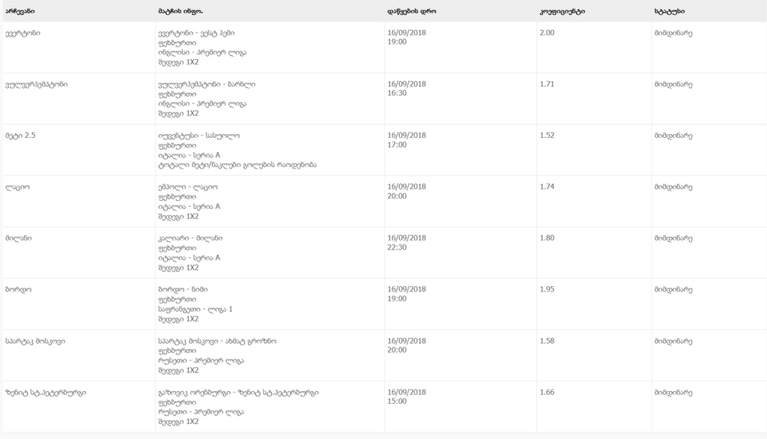
Task: Click the მატჩის ინფო. column header
Action: (181, 11)
